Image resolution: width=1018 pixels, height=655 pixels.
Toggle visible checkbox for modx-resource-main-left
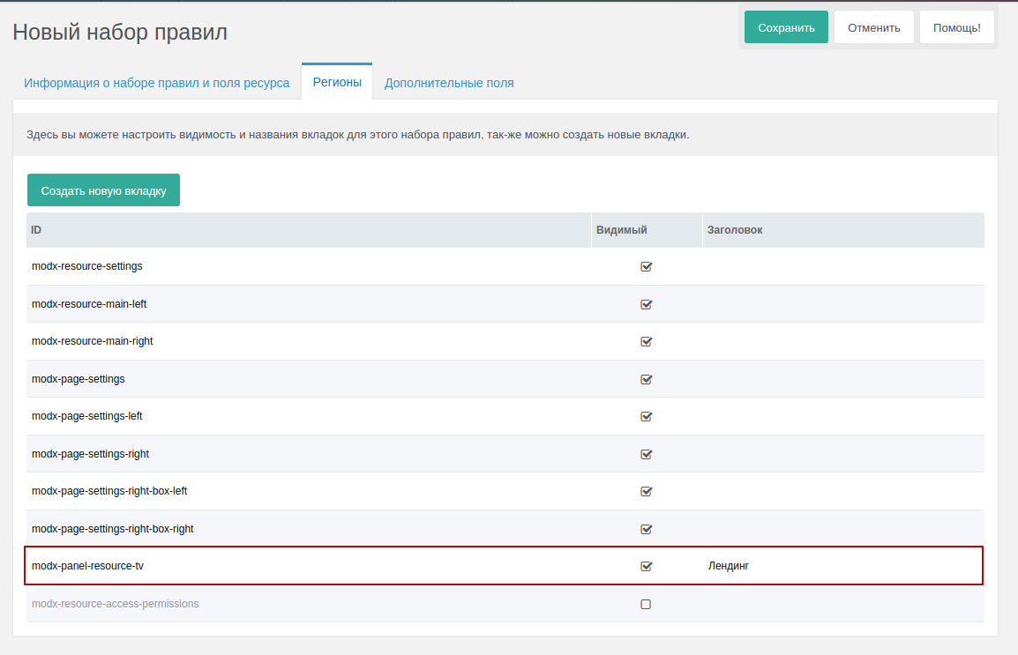(646, 304)
